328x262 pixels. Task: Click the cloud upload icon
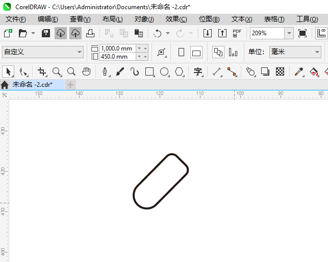coord(75,33)
